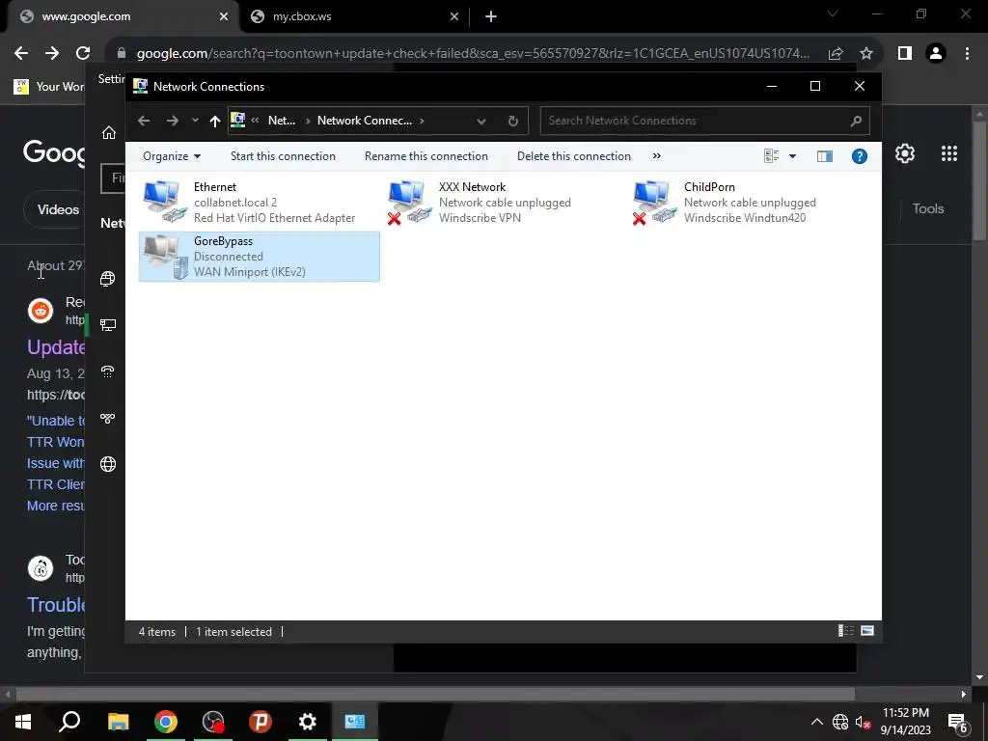Select the Ethernet connection icon

coord(165,202)
